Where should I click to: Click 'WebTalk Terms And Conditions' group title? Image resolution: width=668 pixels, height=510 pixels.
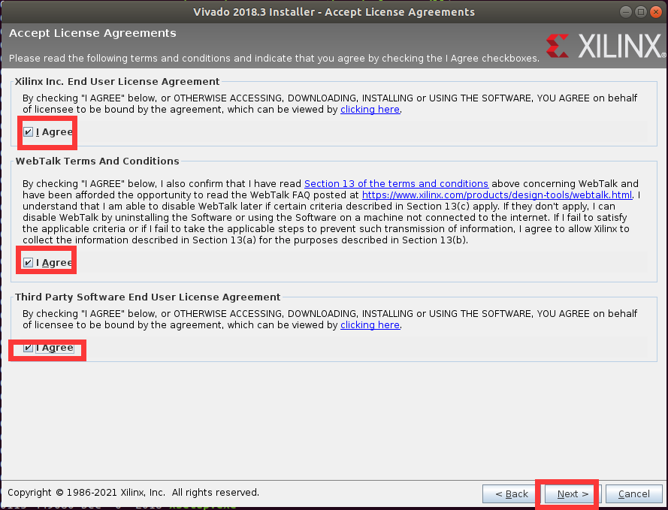97,161
